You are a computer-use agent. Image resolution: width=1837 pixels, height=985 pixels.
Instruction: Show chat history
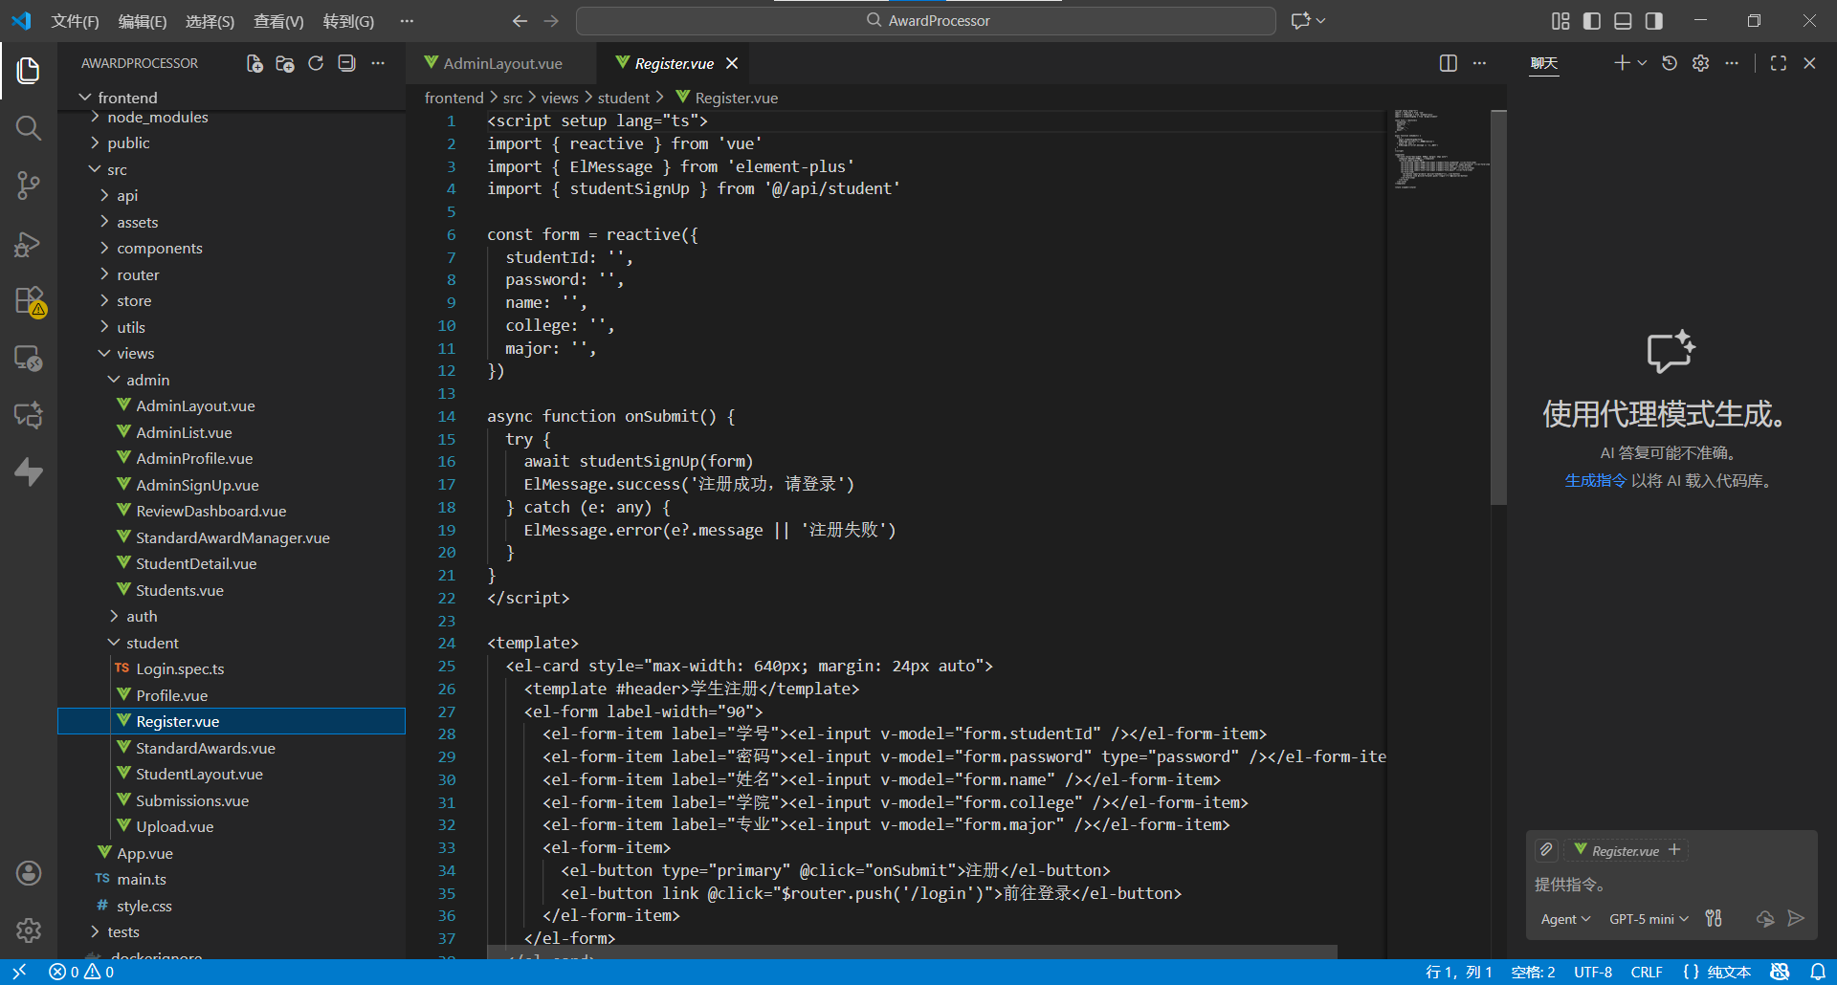point(1670,63)
